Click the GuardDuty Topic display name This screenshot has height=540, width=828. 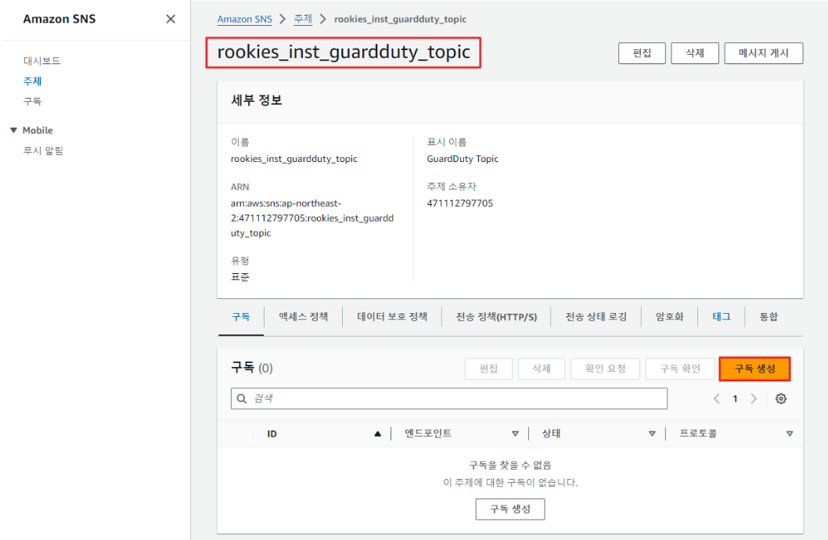click(x=463, y=159)
